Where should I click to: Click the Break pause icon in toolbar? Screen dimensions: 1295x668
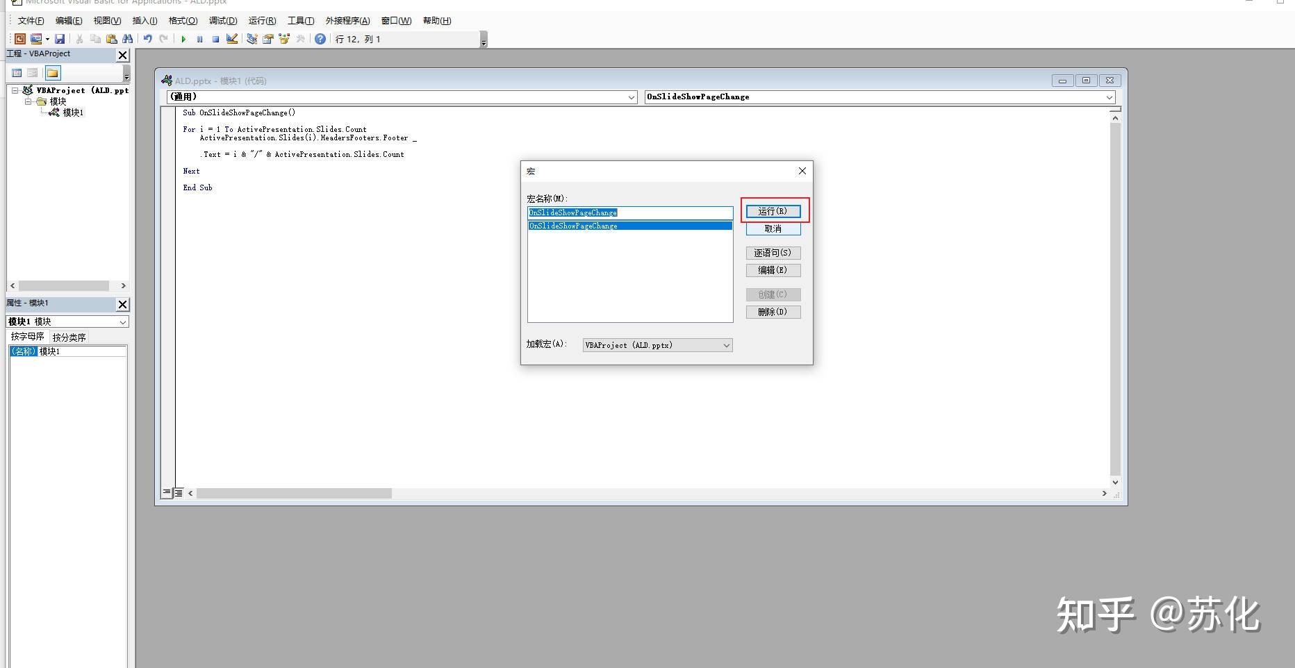click(199, 39)
